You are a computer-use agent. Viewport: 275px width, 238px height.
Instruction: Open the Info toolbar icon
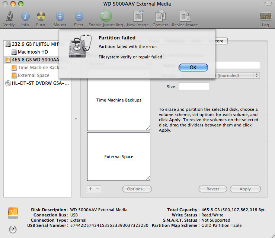coord(25,16)
